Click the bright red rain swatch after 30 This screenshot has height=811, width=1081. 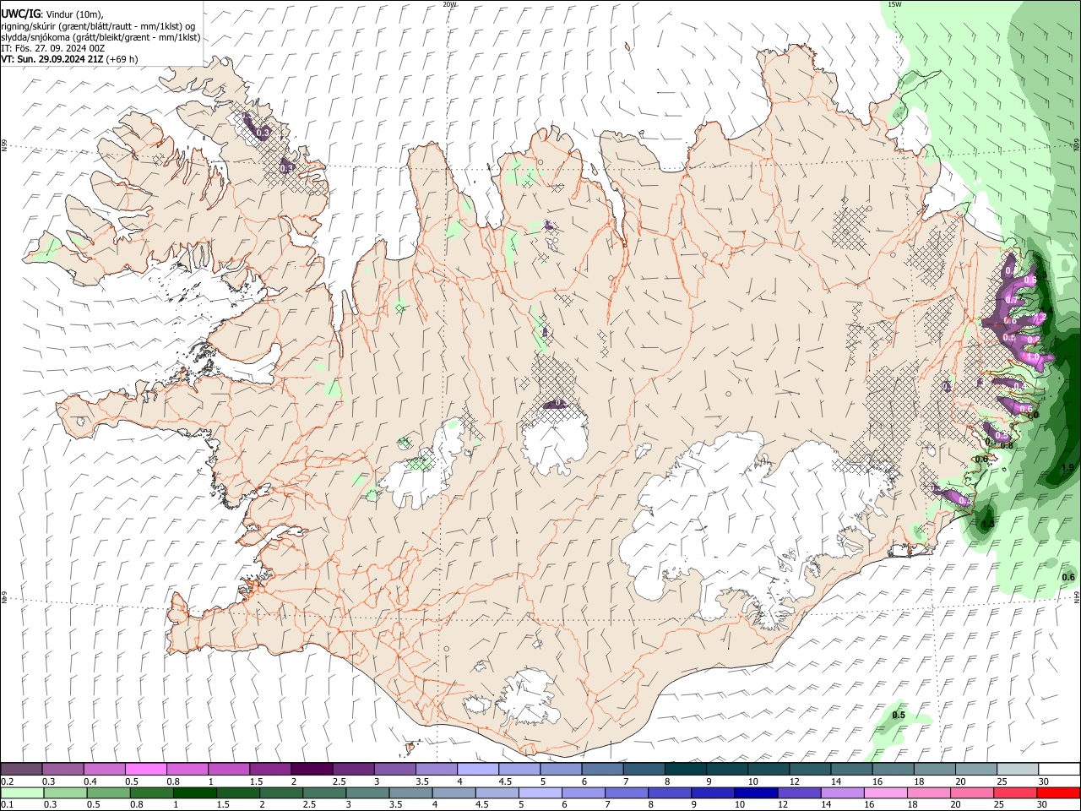click(1059, 792)
